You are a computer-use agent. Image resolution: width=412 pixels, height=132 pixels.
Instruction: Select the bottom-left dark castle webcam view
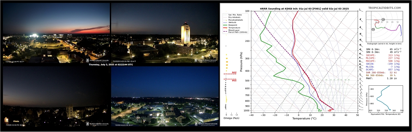(x=56, y=97)
